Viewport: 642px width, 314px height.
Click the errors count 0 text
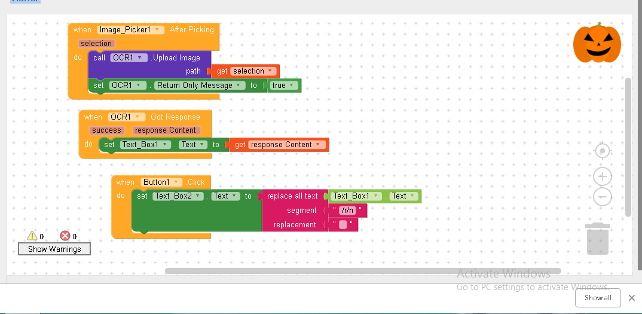75,236
